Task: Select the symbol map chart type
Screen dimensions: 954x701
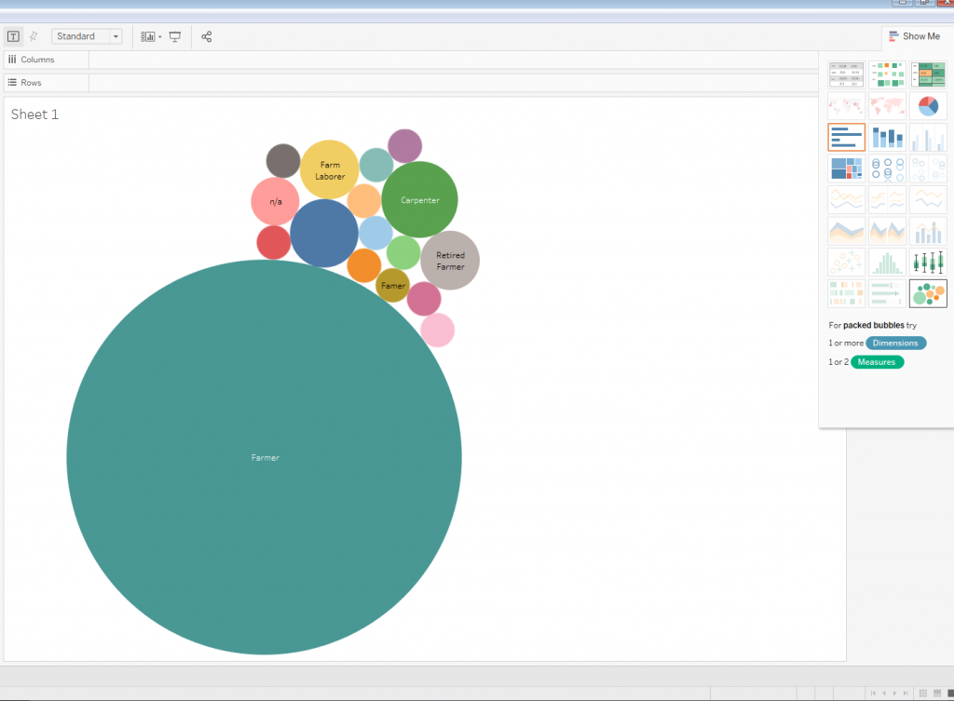Action: tap(846, 105)
